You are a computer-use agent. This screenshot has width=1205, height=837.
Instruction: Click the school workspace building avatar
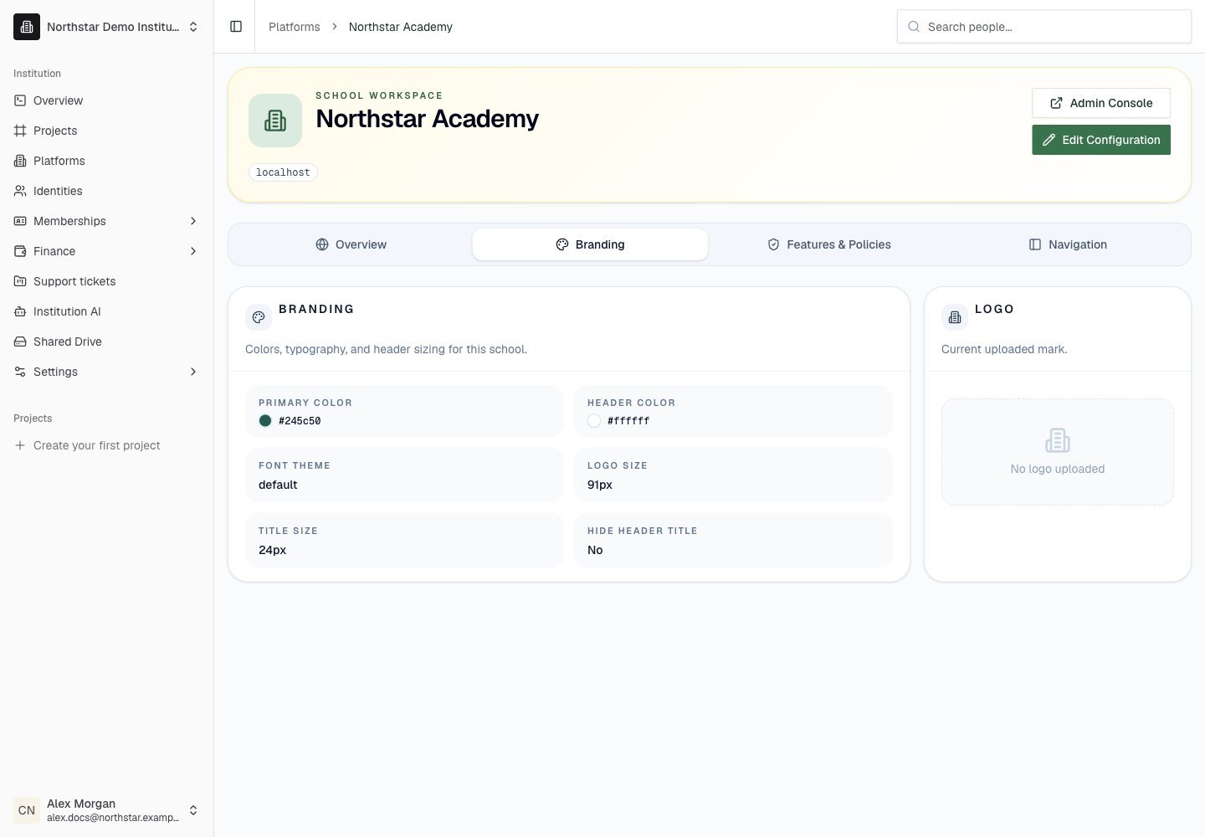click(275, 121)
